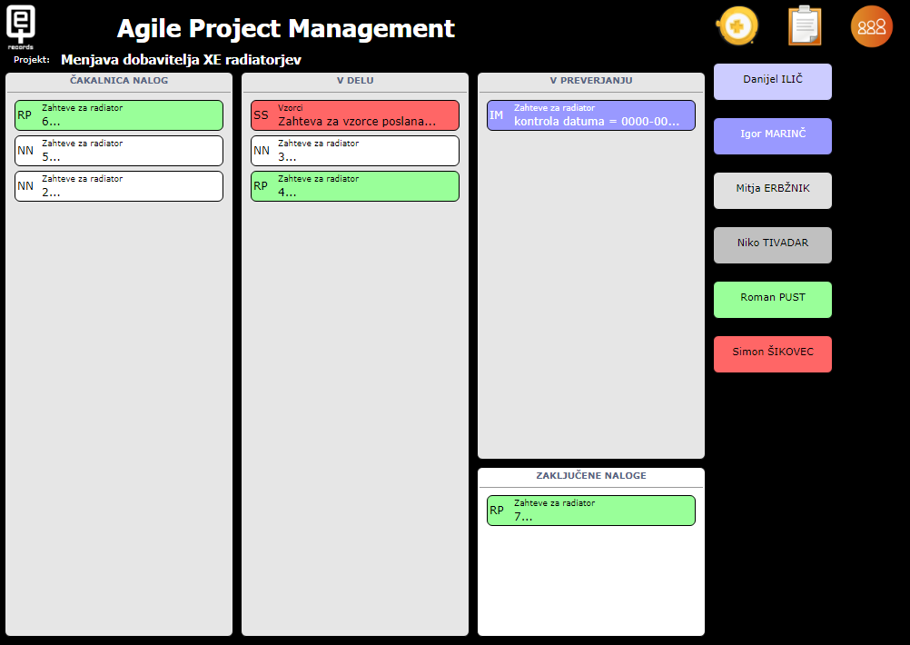The width and height of the screenshot is (910, 645).
Task: Choose Mitja ERBŽNIK from the user list
Action: coord(772,190)
